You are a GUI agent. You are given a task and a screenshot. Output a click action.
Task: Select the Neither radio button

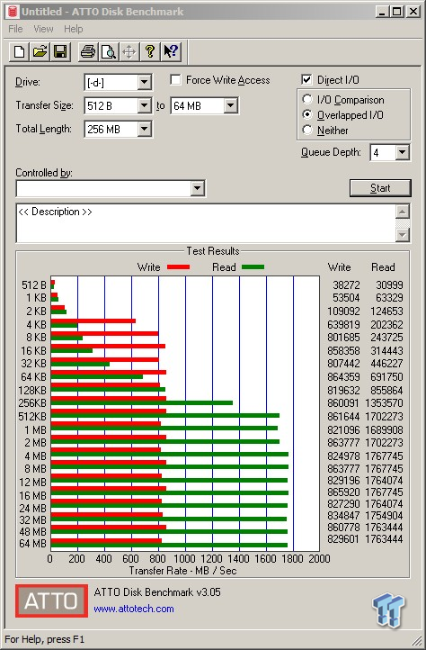(x=307, y=130)
